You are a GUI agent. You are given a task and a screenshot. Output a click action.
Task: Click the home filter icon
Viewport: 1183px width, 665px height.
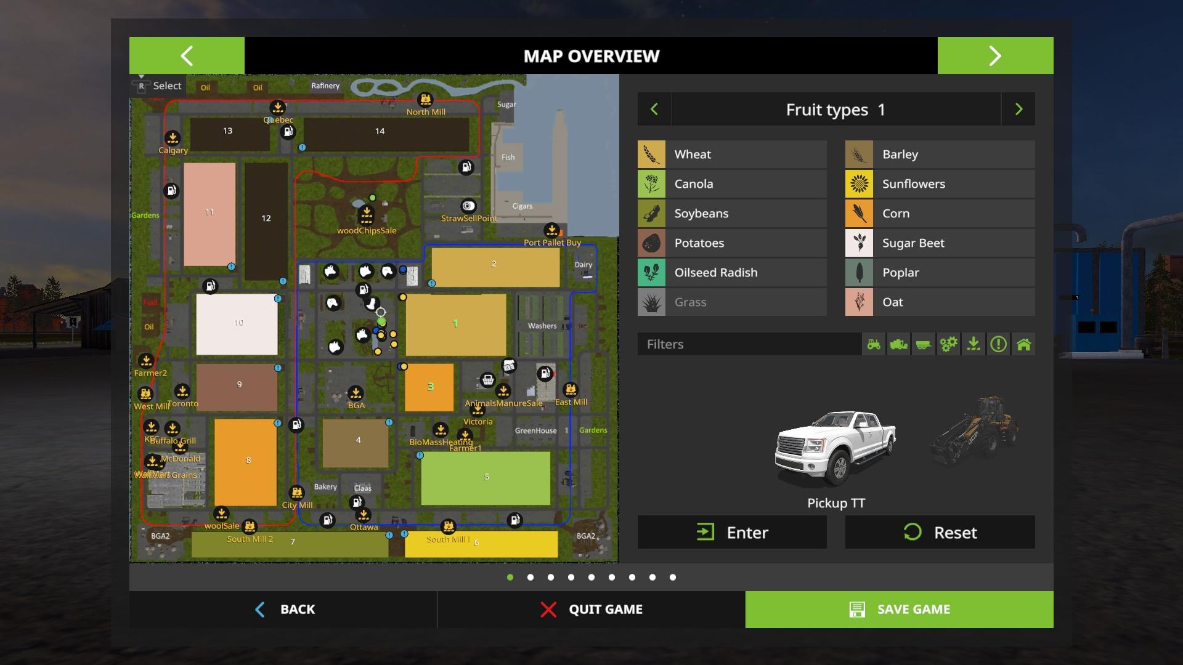(x=1023, y=344)
